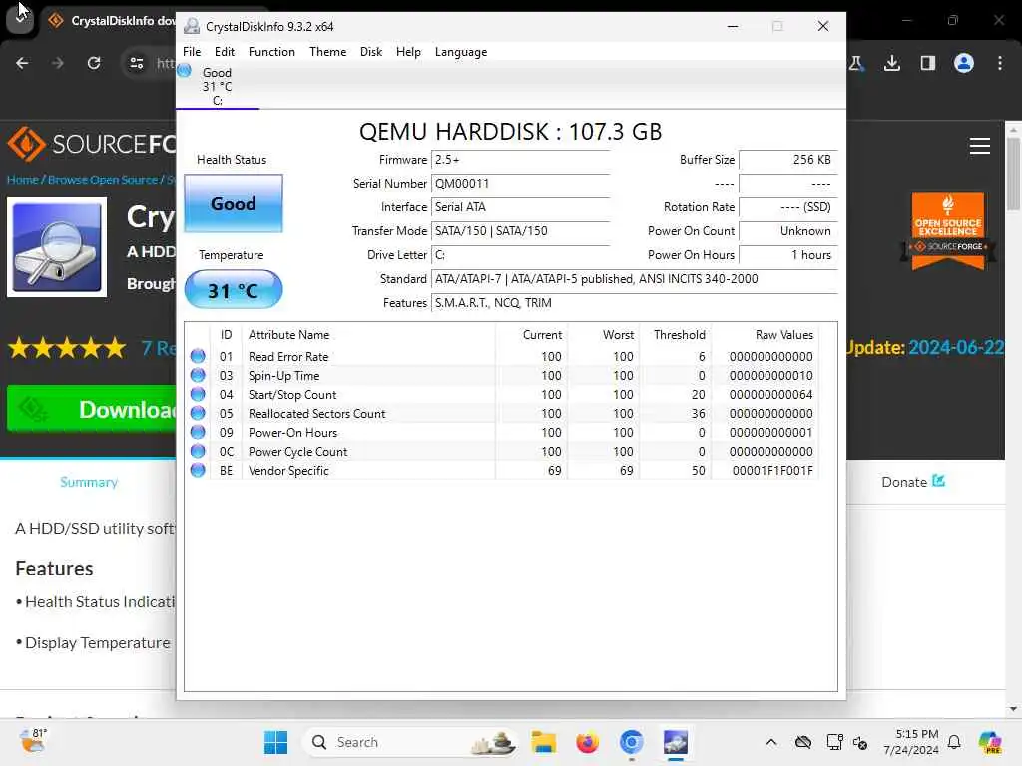Open the File menu in CrystalDiskInfo
Screen dimensions: 1022x766
(192, 52)
